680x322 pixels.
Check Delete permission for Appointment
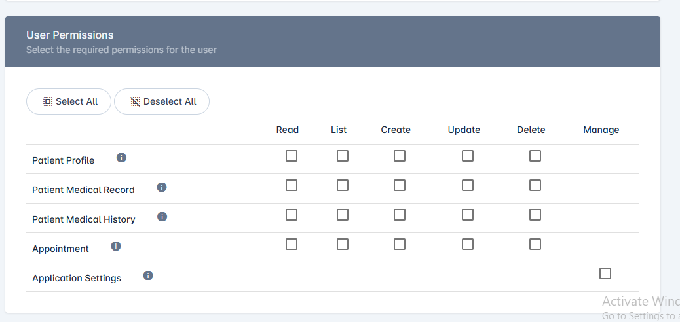535,244
